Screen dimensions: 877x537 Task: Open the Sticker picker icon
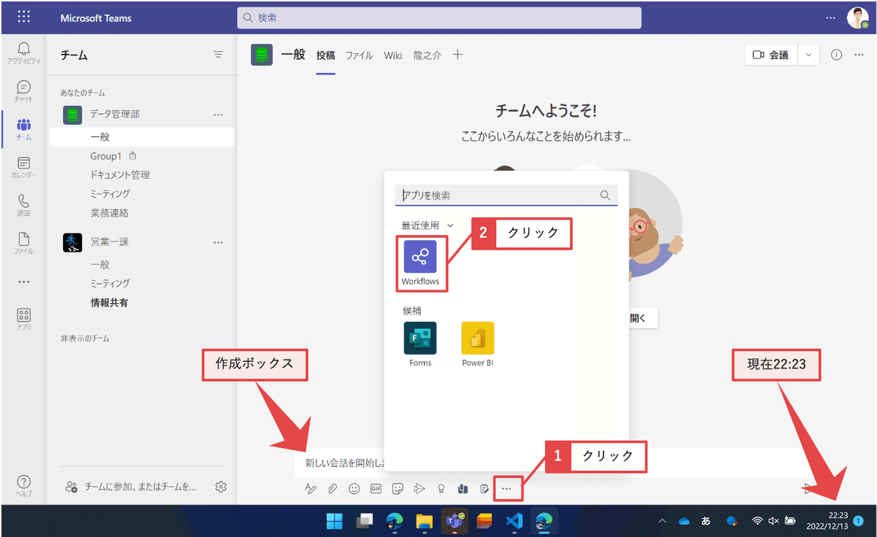(398, 488)
